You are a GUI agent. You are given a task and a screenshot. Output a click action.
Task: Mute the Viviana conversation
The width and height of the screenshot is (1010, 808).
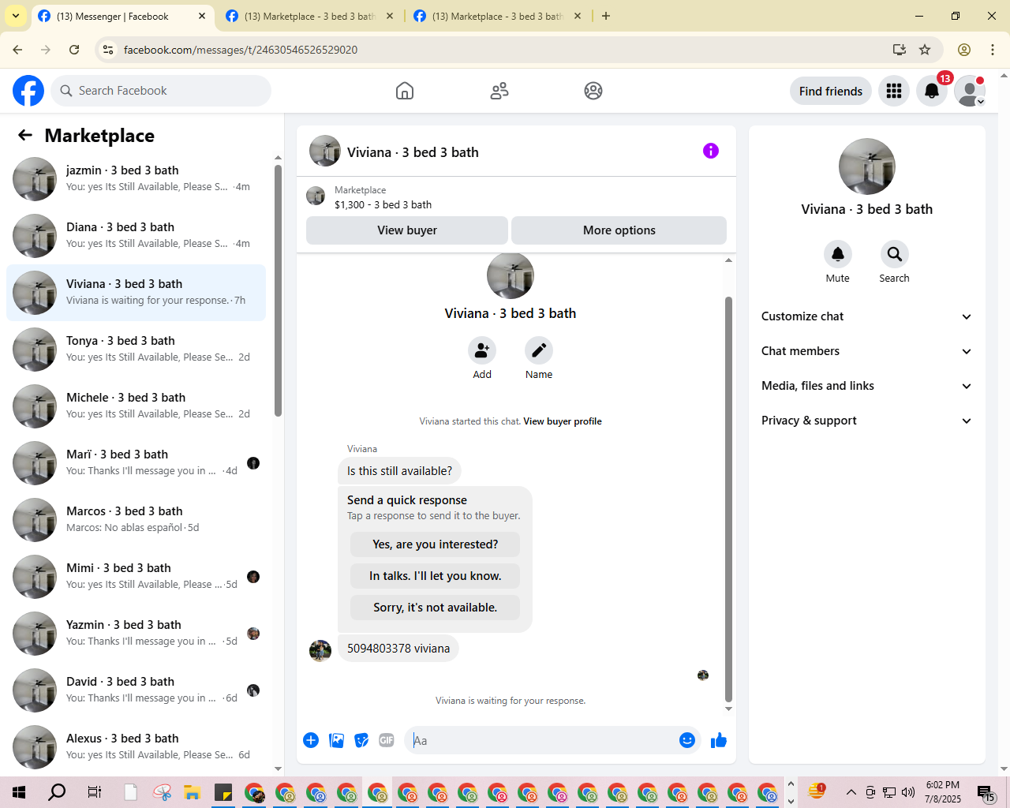point(838,254)
